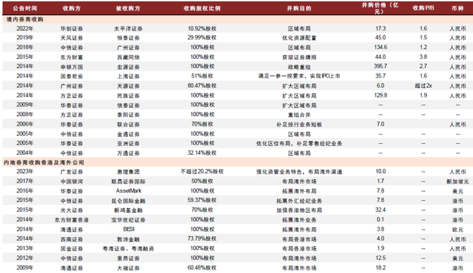Image resolution: width=473 pixels, height=273 pixels.
Task: Click the 公告时间 column header
Action: click(x=25, y=8)
